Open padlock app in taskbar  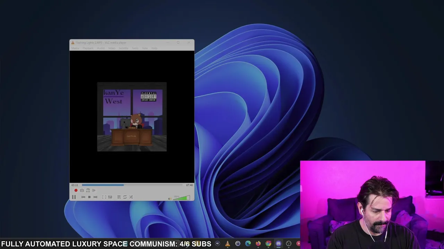pyautogui.click(x=238, y=244)
